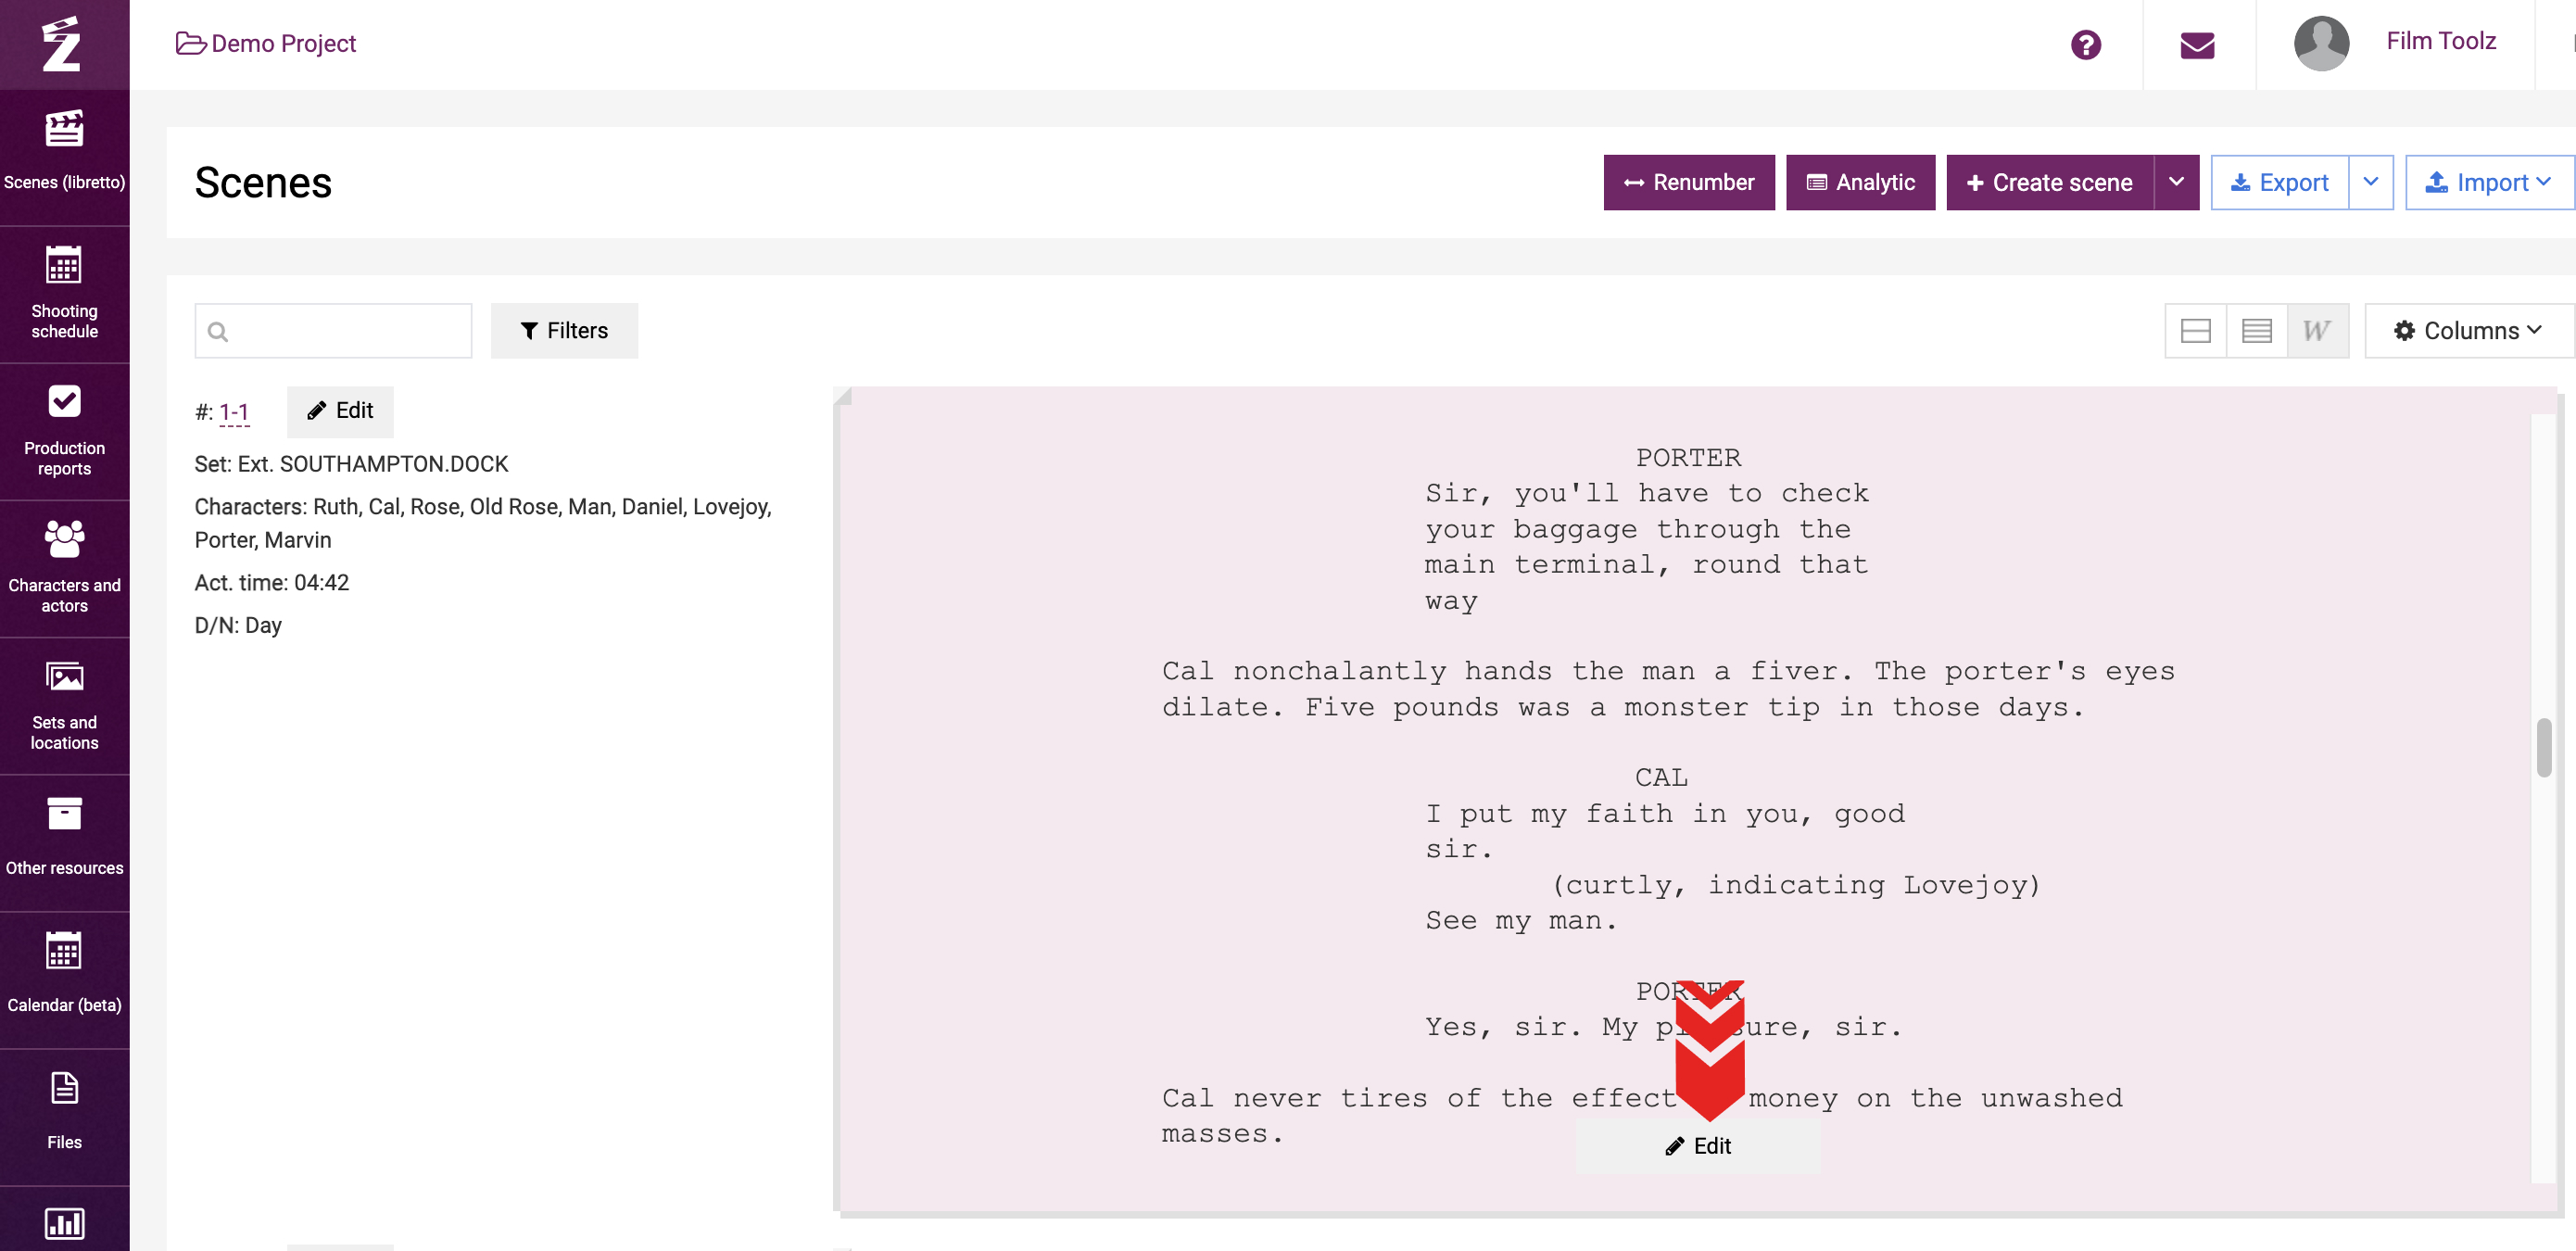Open the Analytic view
This screenshot has height=1251, width=2576.
[x=1860, y=183]
